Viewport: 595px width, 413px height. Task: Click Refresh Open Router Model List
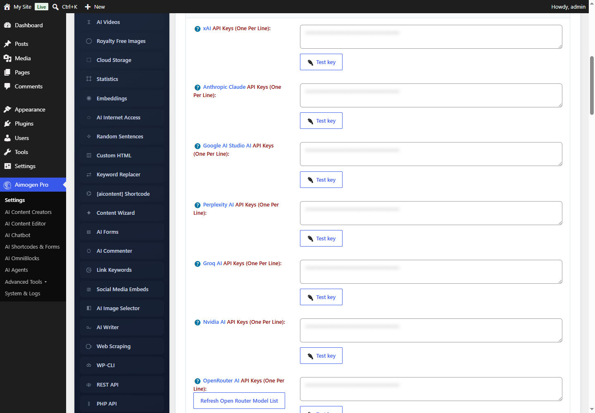(x=239, y=401)
